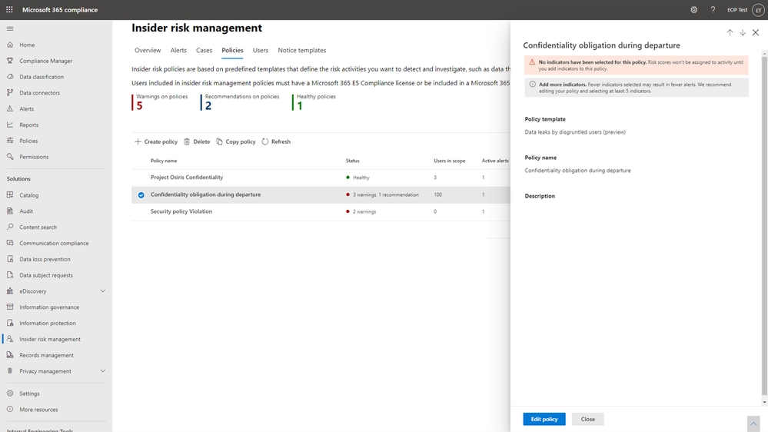This screenshot has height=432, width=768.
Task: Click the Data classification icon
Action: tap(10, 77)
